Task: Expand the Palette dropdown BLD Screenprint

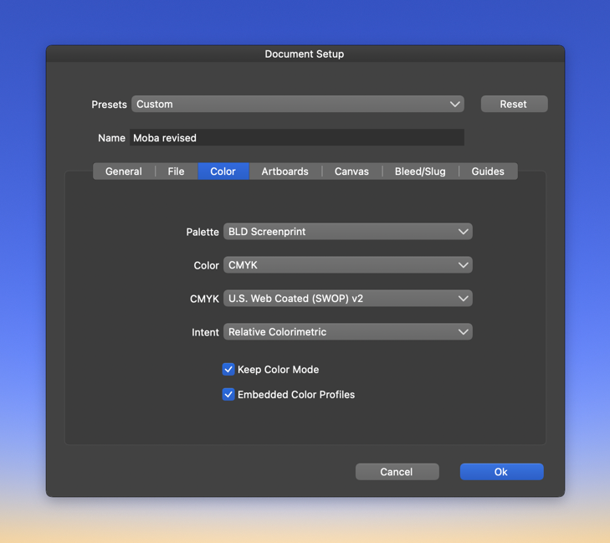Action: coord(347,232)
